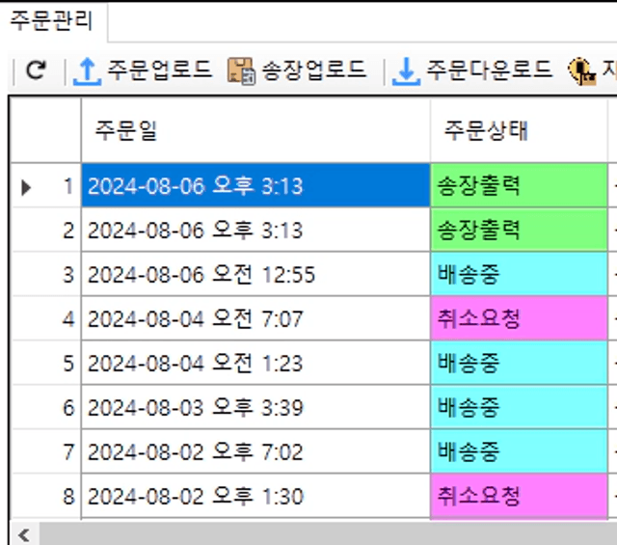
Task: Select cell 2024-08-04 오전 7:07
Action: (255, 318)
